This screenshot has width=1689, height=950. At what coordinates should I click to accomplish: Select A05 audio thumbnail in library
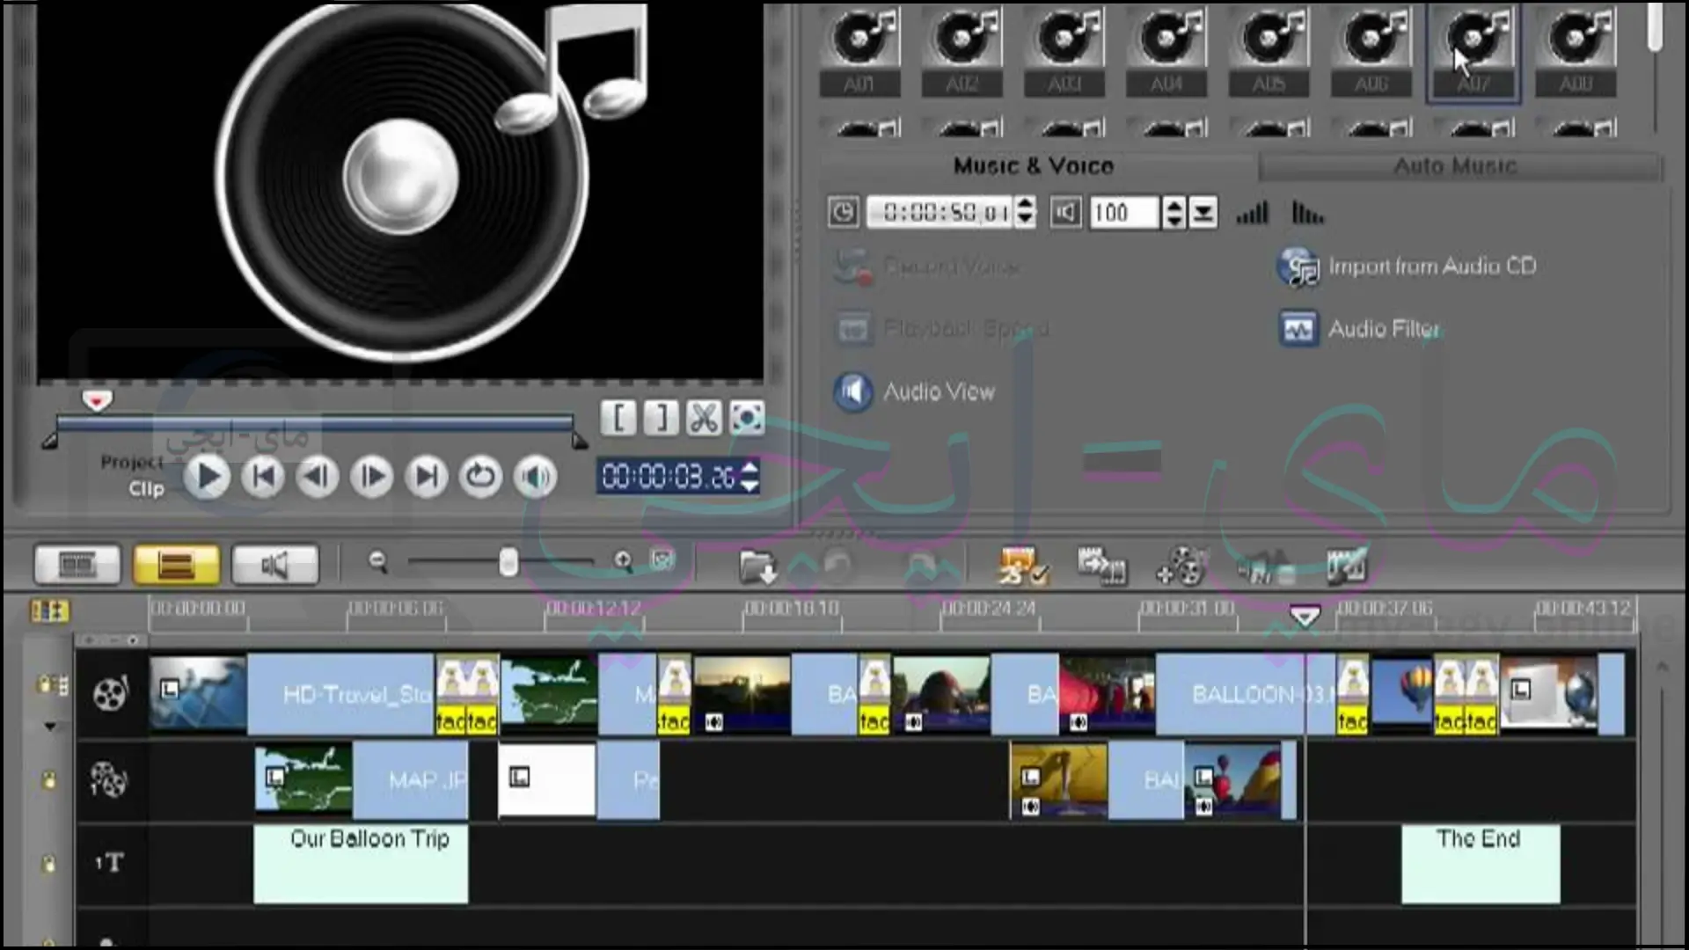pos(1269,50)
